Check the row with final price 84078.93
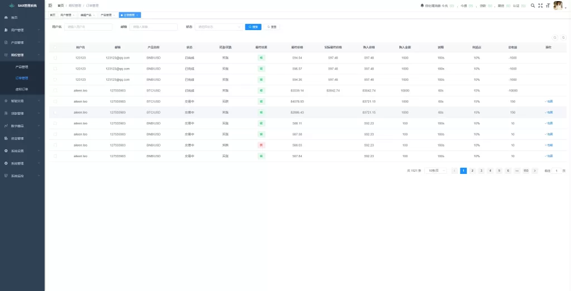 55,101
